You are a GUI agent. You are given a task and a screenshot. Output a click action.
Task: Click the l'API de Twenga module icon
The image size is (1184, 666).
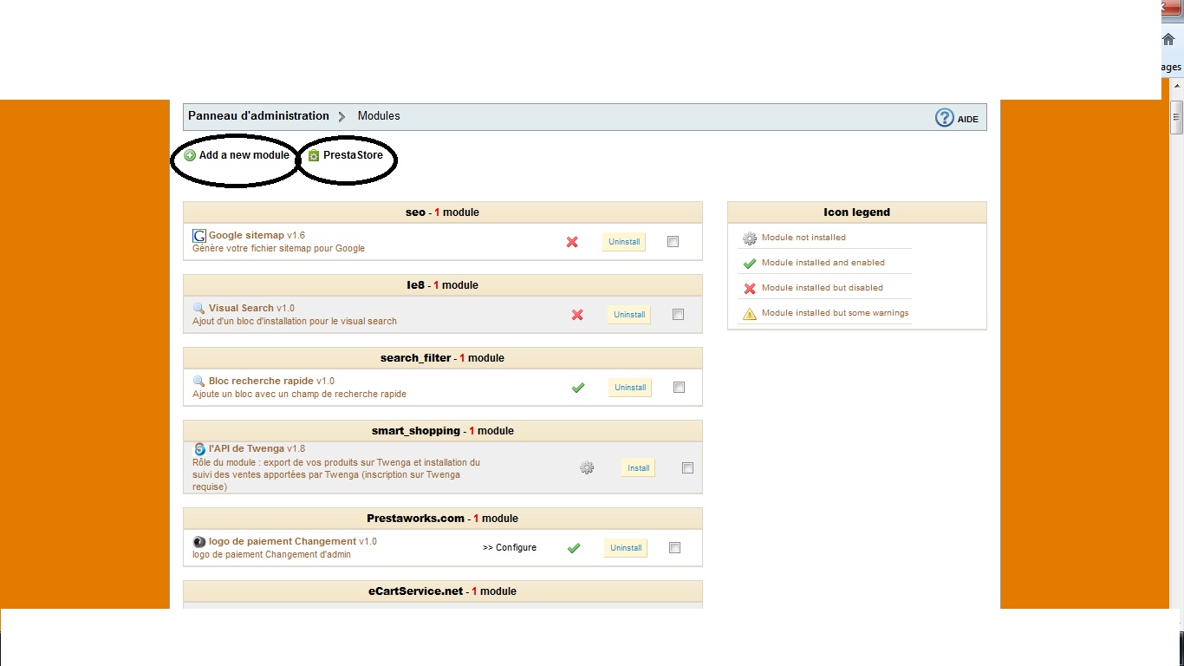click(199, 449)
